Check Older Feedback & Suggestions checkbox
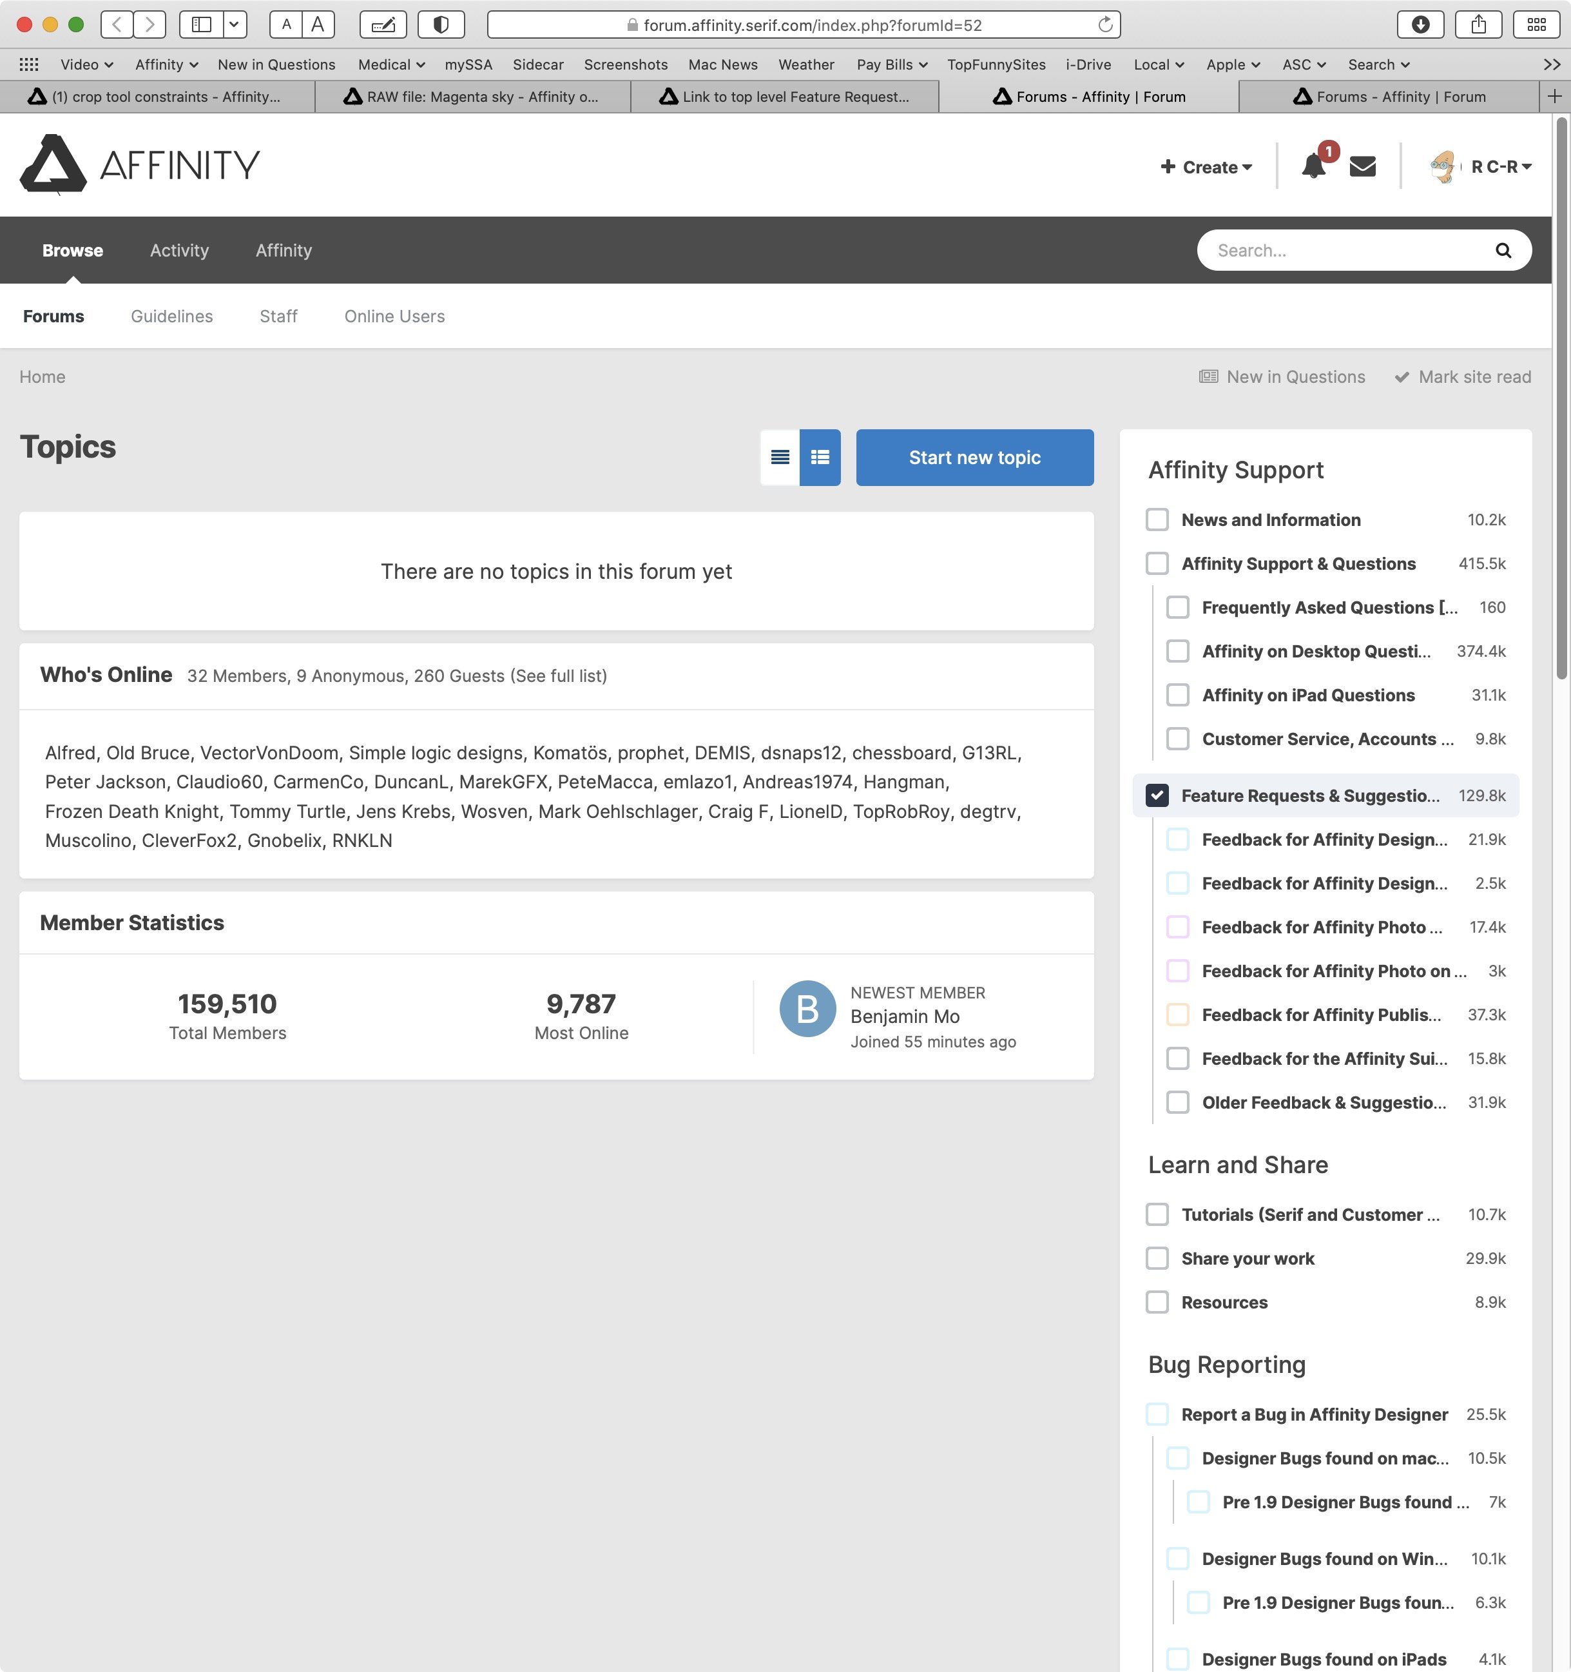Screen dimensions: 1571x1672 (x=1177, y=1102)
